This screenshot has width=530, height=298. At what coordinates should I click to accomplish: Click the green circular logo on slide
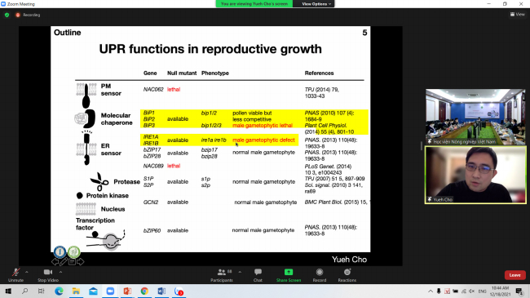click(x=73, y=251)
